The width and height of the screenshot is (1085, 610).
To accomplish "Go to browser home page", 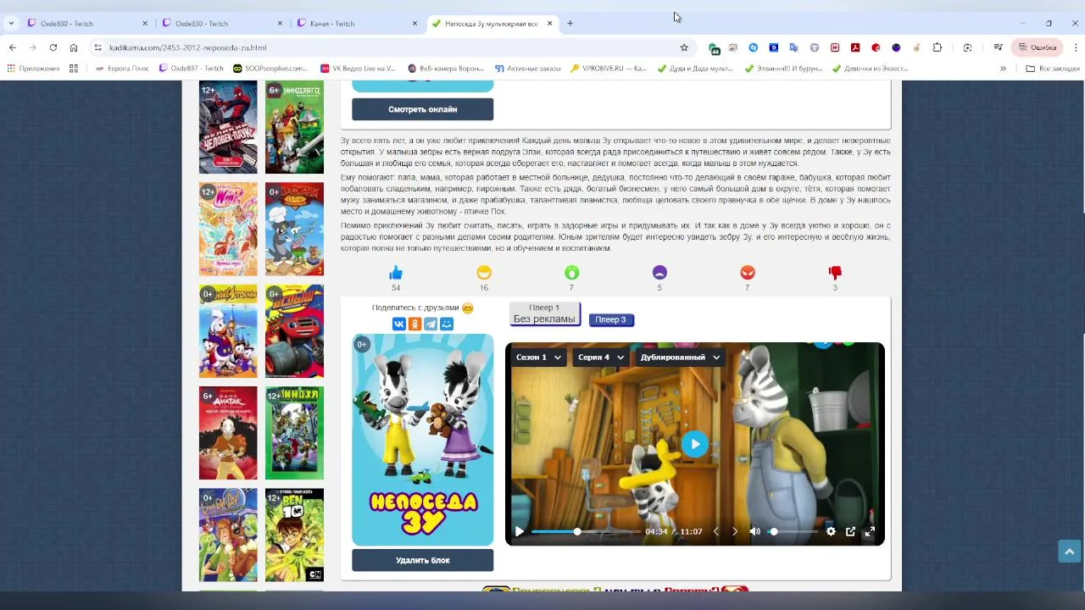I will 74,47.
